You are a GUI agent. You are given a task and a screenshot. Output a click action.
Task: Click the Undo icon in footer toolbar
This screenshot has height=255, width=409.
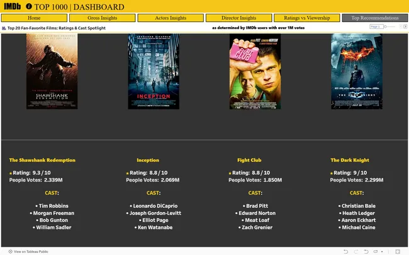point(346,252)
